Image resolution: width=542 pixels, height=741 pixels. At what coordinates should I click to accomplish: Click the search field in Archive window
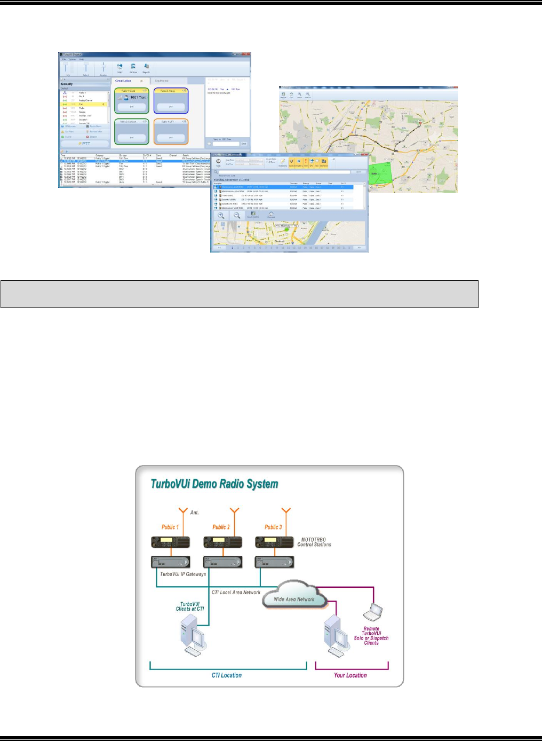click(284, 172)
